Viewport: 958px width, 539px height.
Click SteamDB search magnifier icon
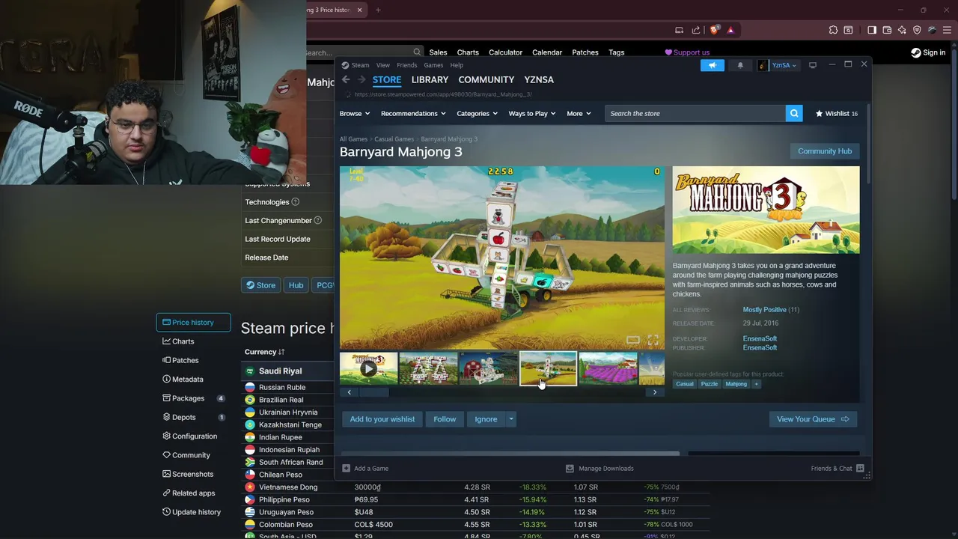pos(417,52)
